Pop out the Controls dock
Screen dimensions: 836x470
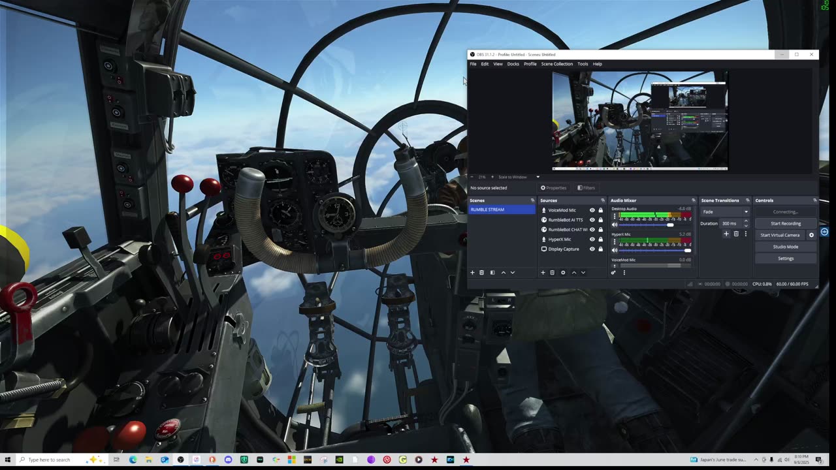click(x=814, y=200)
